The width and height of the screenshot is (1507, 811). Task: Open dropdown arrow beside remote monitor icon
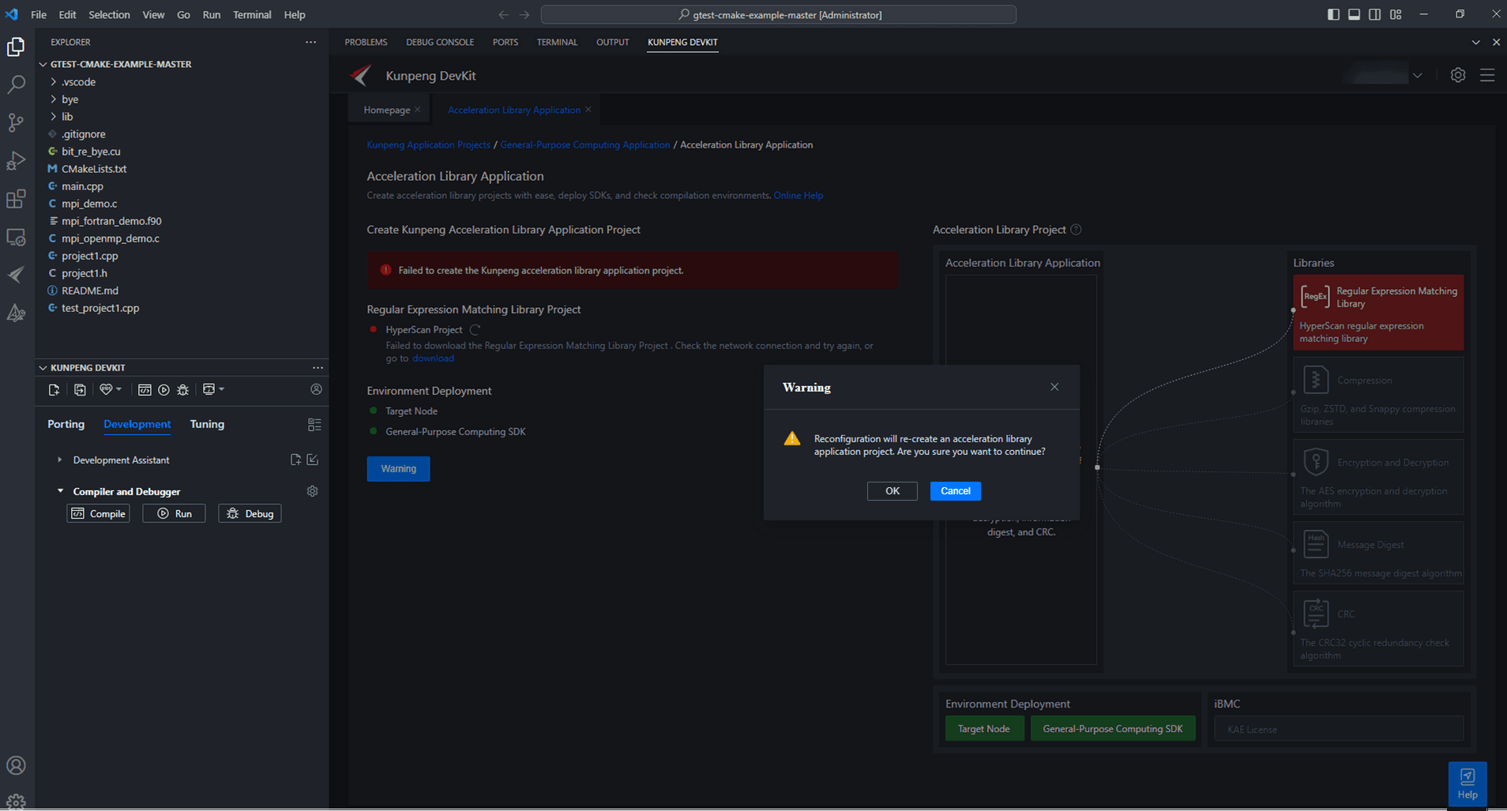pyautogui.click(x=222, y=389)
